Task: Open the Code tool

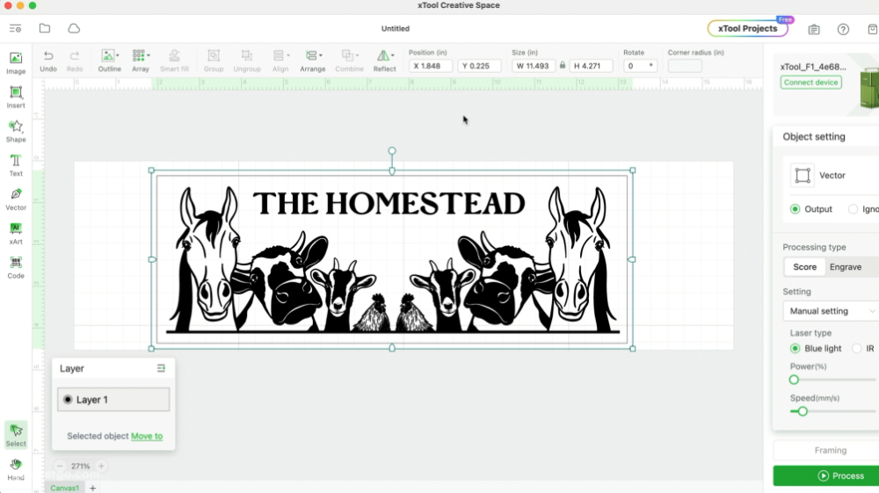Action: pyautogui.click(x=16, y=267)
